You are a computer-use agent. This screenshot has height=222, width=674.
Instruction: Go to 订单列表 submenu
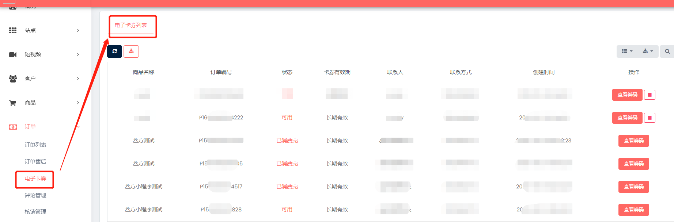(35, 145)
